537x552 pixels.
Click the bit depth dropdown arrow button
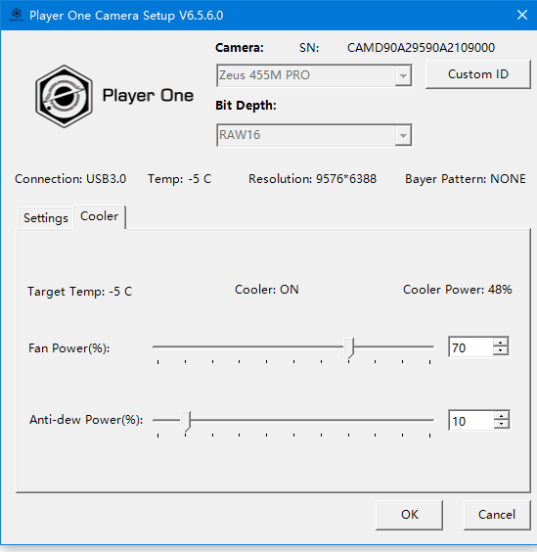pos(403,135)
